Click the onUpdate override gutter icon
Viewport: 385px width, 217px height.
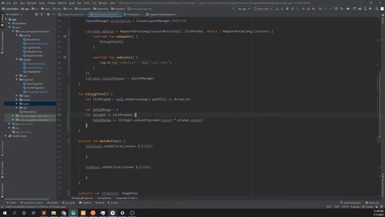pos(65,36)
